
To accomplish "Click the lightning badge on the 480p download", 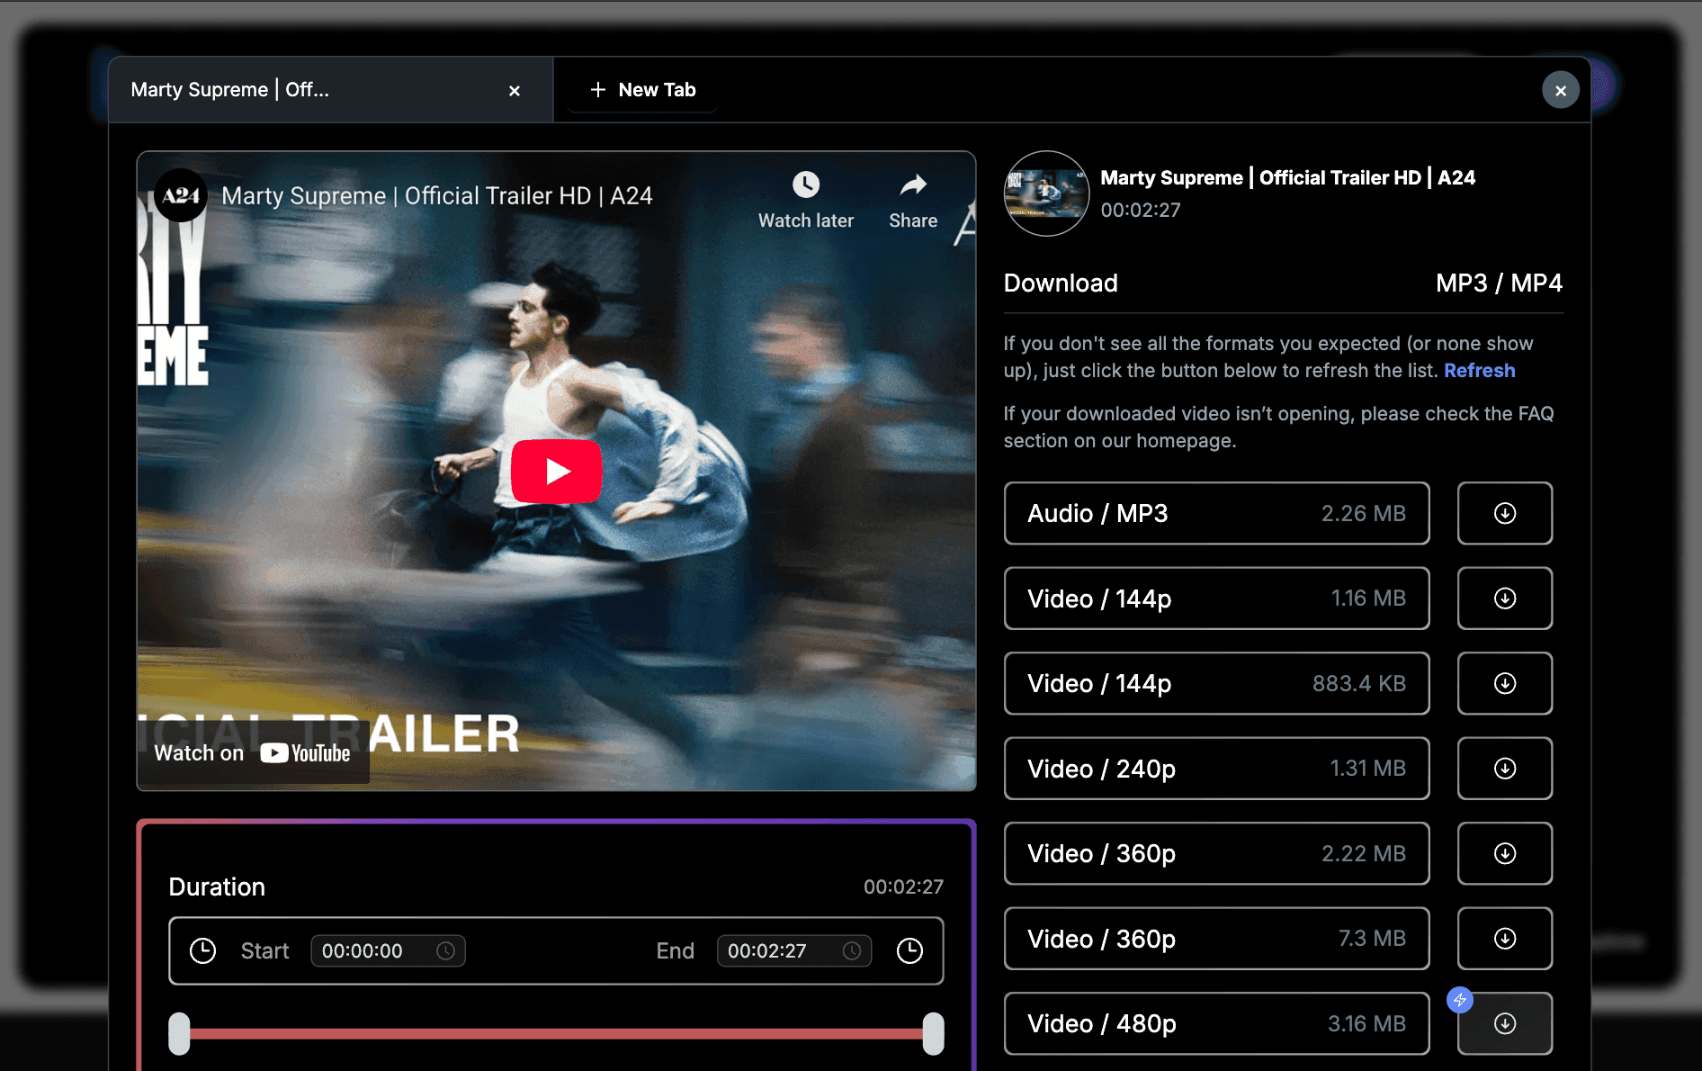I will pyautogui.click(x=1460, y=1000).
